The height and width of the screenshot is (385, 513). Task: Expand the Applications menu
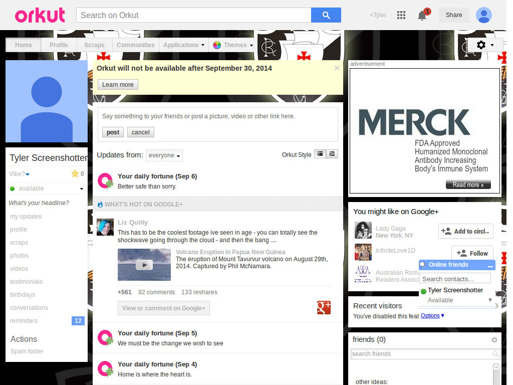click(184, 45)
